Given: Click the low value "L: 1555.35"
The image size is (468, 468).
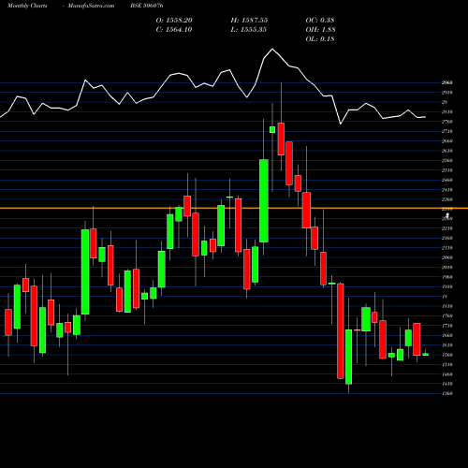Looking at the screenshot, I should click(x=249, y=30).
